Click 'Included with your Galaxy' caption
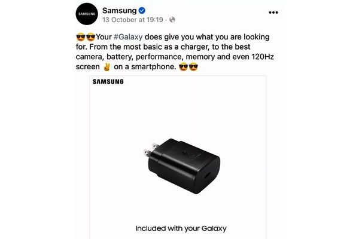359x239 pixels. [x=181, y=228]
